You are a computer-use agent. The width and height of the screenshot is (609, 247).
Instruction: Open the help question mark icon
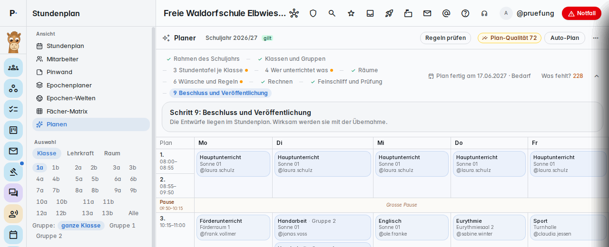[465, 13]
